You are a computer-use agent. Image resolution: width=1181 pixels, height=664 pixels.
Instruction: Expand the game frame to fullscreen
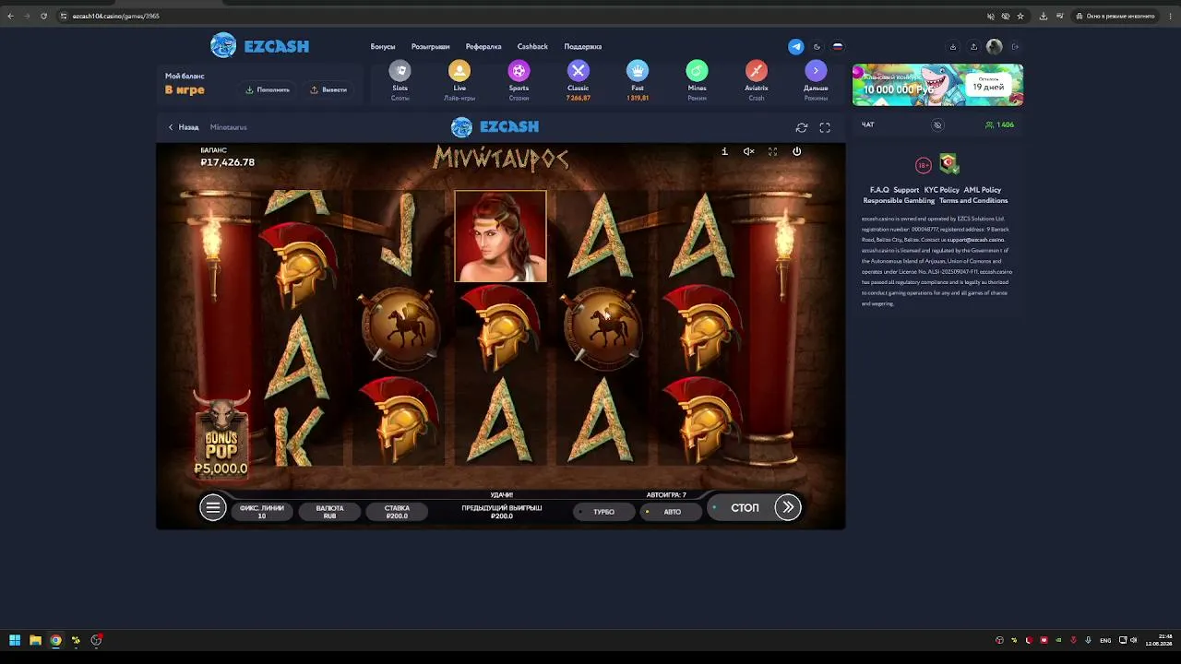point(825,127)
